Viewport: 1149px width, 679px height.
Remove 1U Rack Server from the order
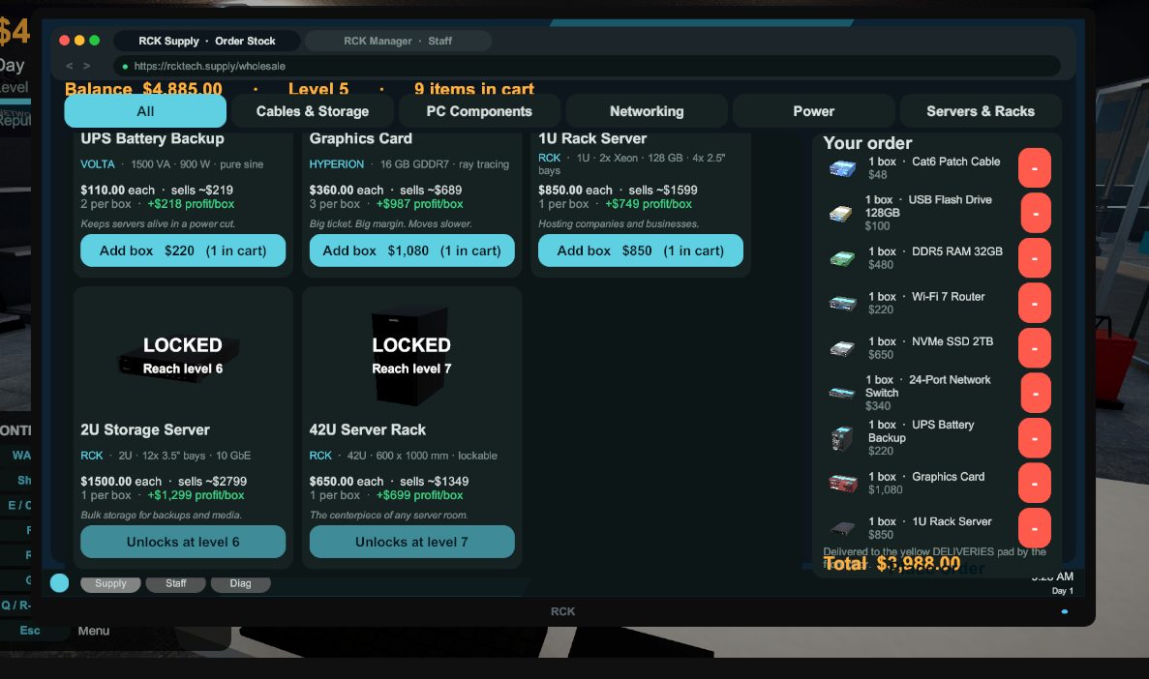1034,528
